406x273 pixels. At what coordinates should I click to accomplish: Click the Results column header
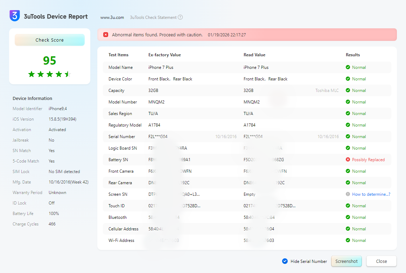(x=353, y=55)
